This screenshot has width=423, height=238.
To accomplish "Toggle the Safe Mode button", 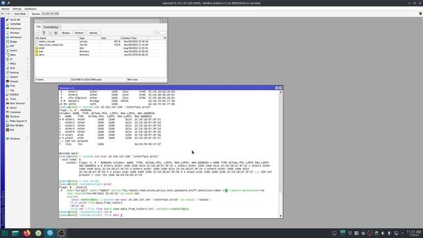I will [20, 14].
